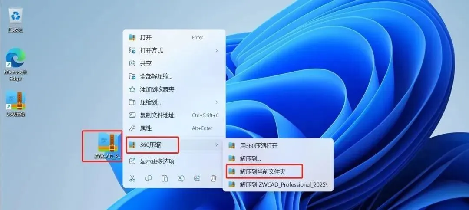Click the Copy icon in context menu

pos(149,178)
